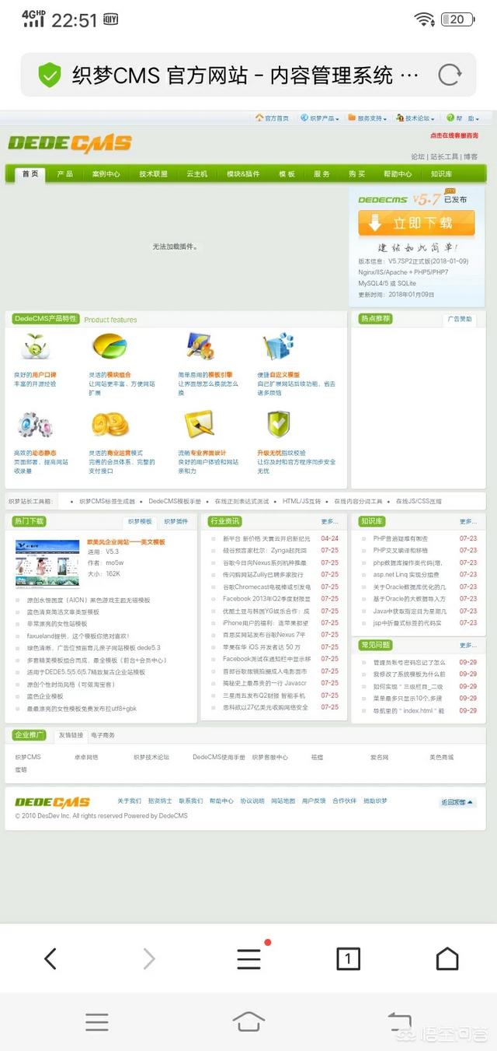Click 更多 in the 行业资讯 panel
The width and height of the screenshot is (497, 1051).
click(330, 522)
